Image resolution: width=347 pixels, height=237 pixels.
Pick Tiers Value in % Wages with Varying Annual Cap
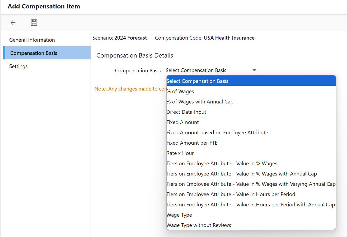click(251, 184)
